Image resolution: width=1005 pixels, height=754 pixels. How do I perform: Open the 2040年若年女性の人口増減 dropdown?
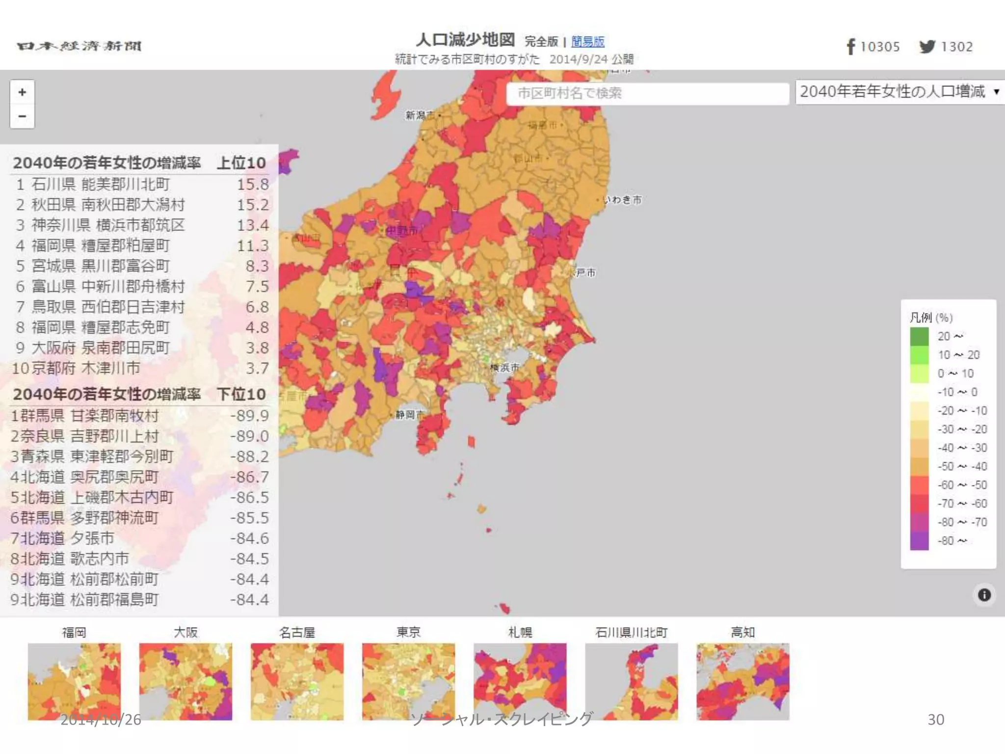(x=893, y=92)
